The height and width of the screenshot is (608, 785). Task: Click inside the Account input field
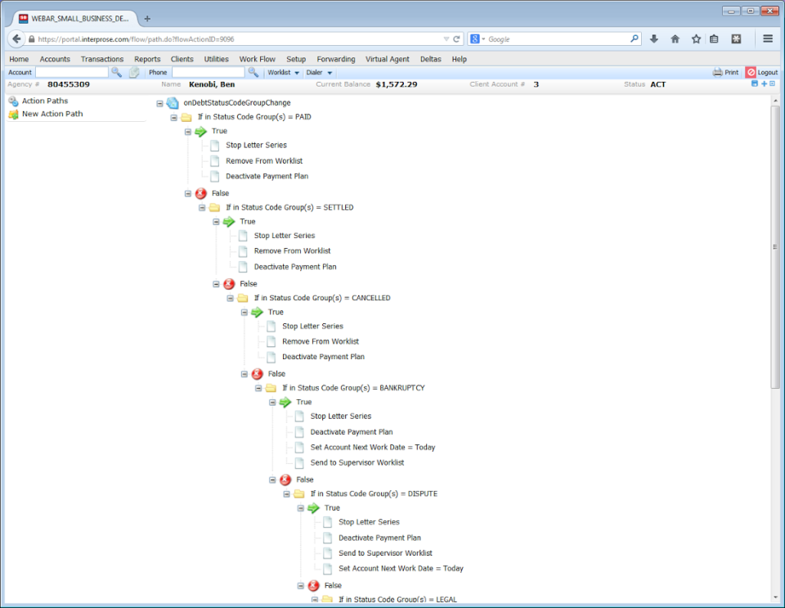point(74,72)
